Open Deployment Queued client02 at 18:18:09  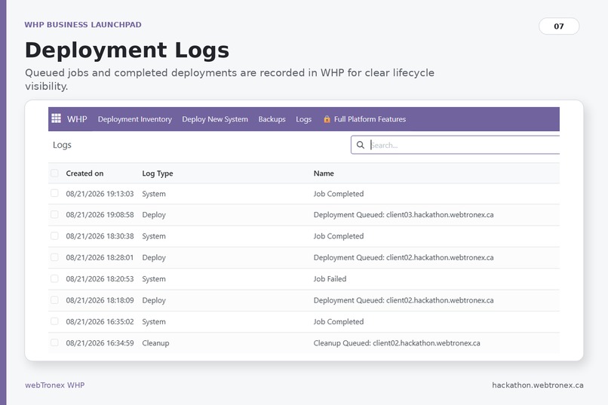point(404,300)
